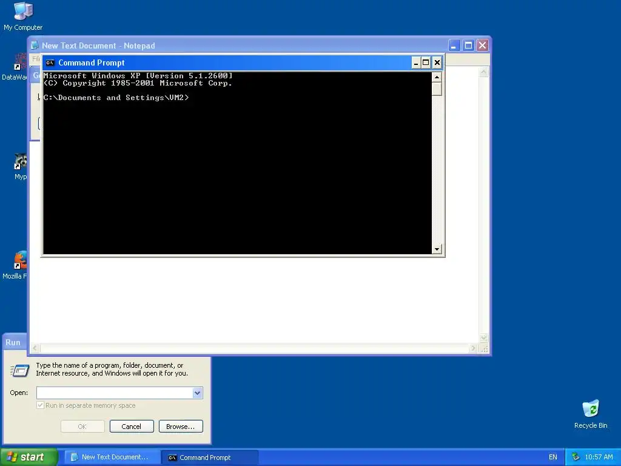Click Browse... in the Run dialog
The height and width of the screenshot is (466, 621).
181,427
